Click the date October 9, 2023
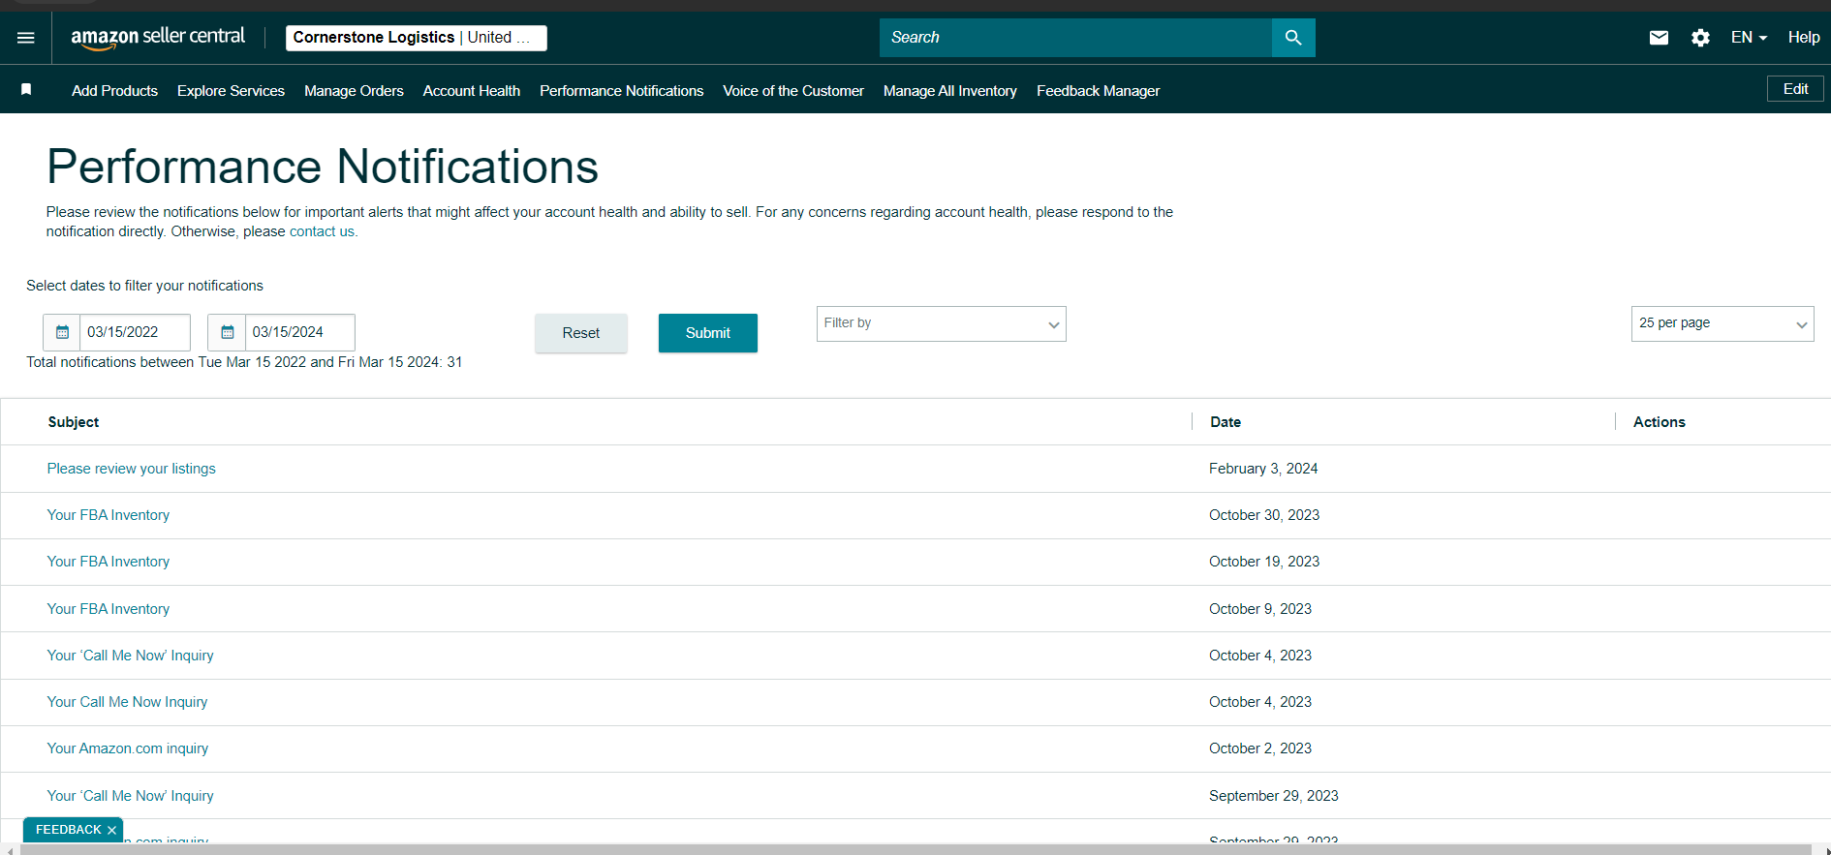The width and height of the screenshot is (1831, 855). pos(1260,609)
